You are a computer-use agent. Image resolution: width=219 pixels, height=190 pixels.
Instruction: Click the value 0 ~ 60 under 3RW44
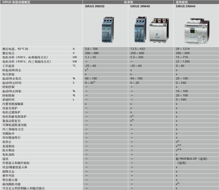180,66
